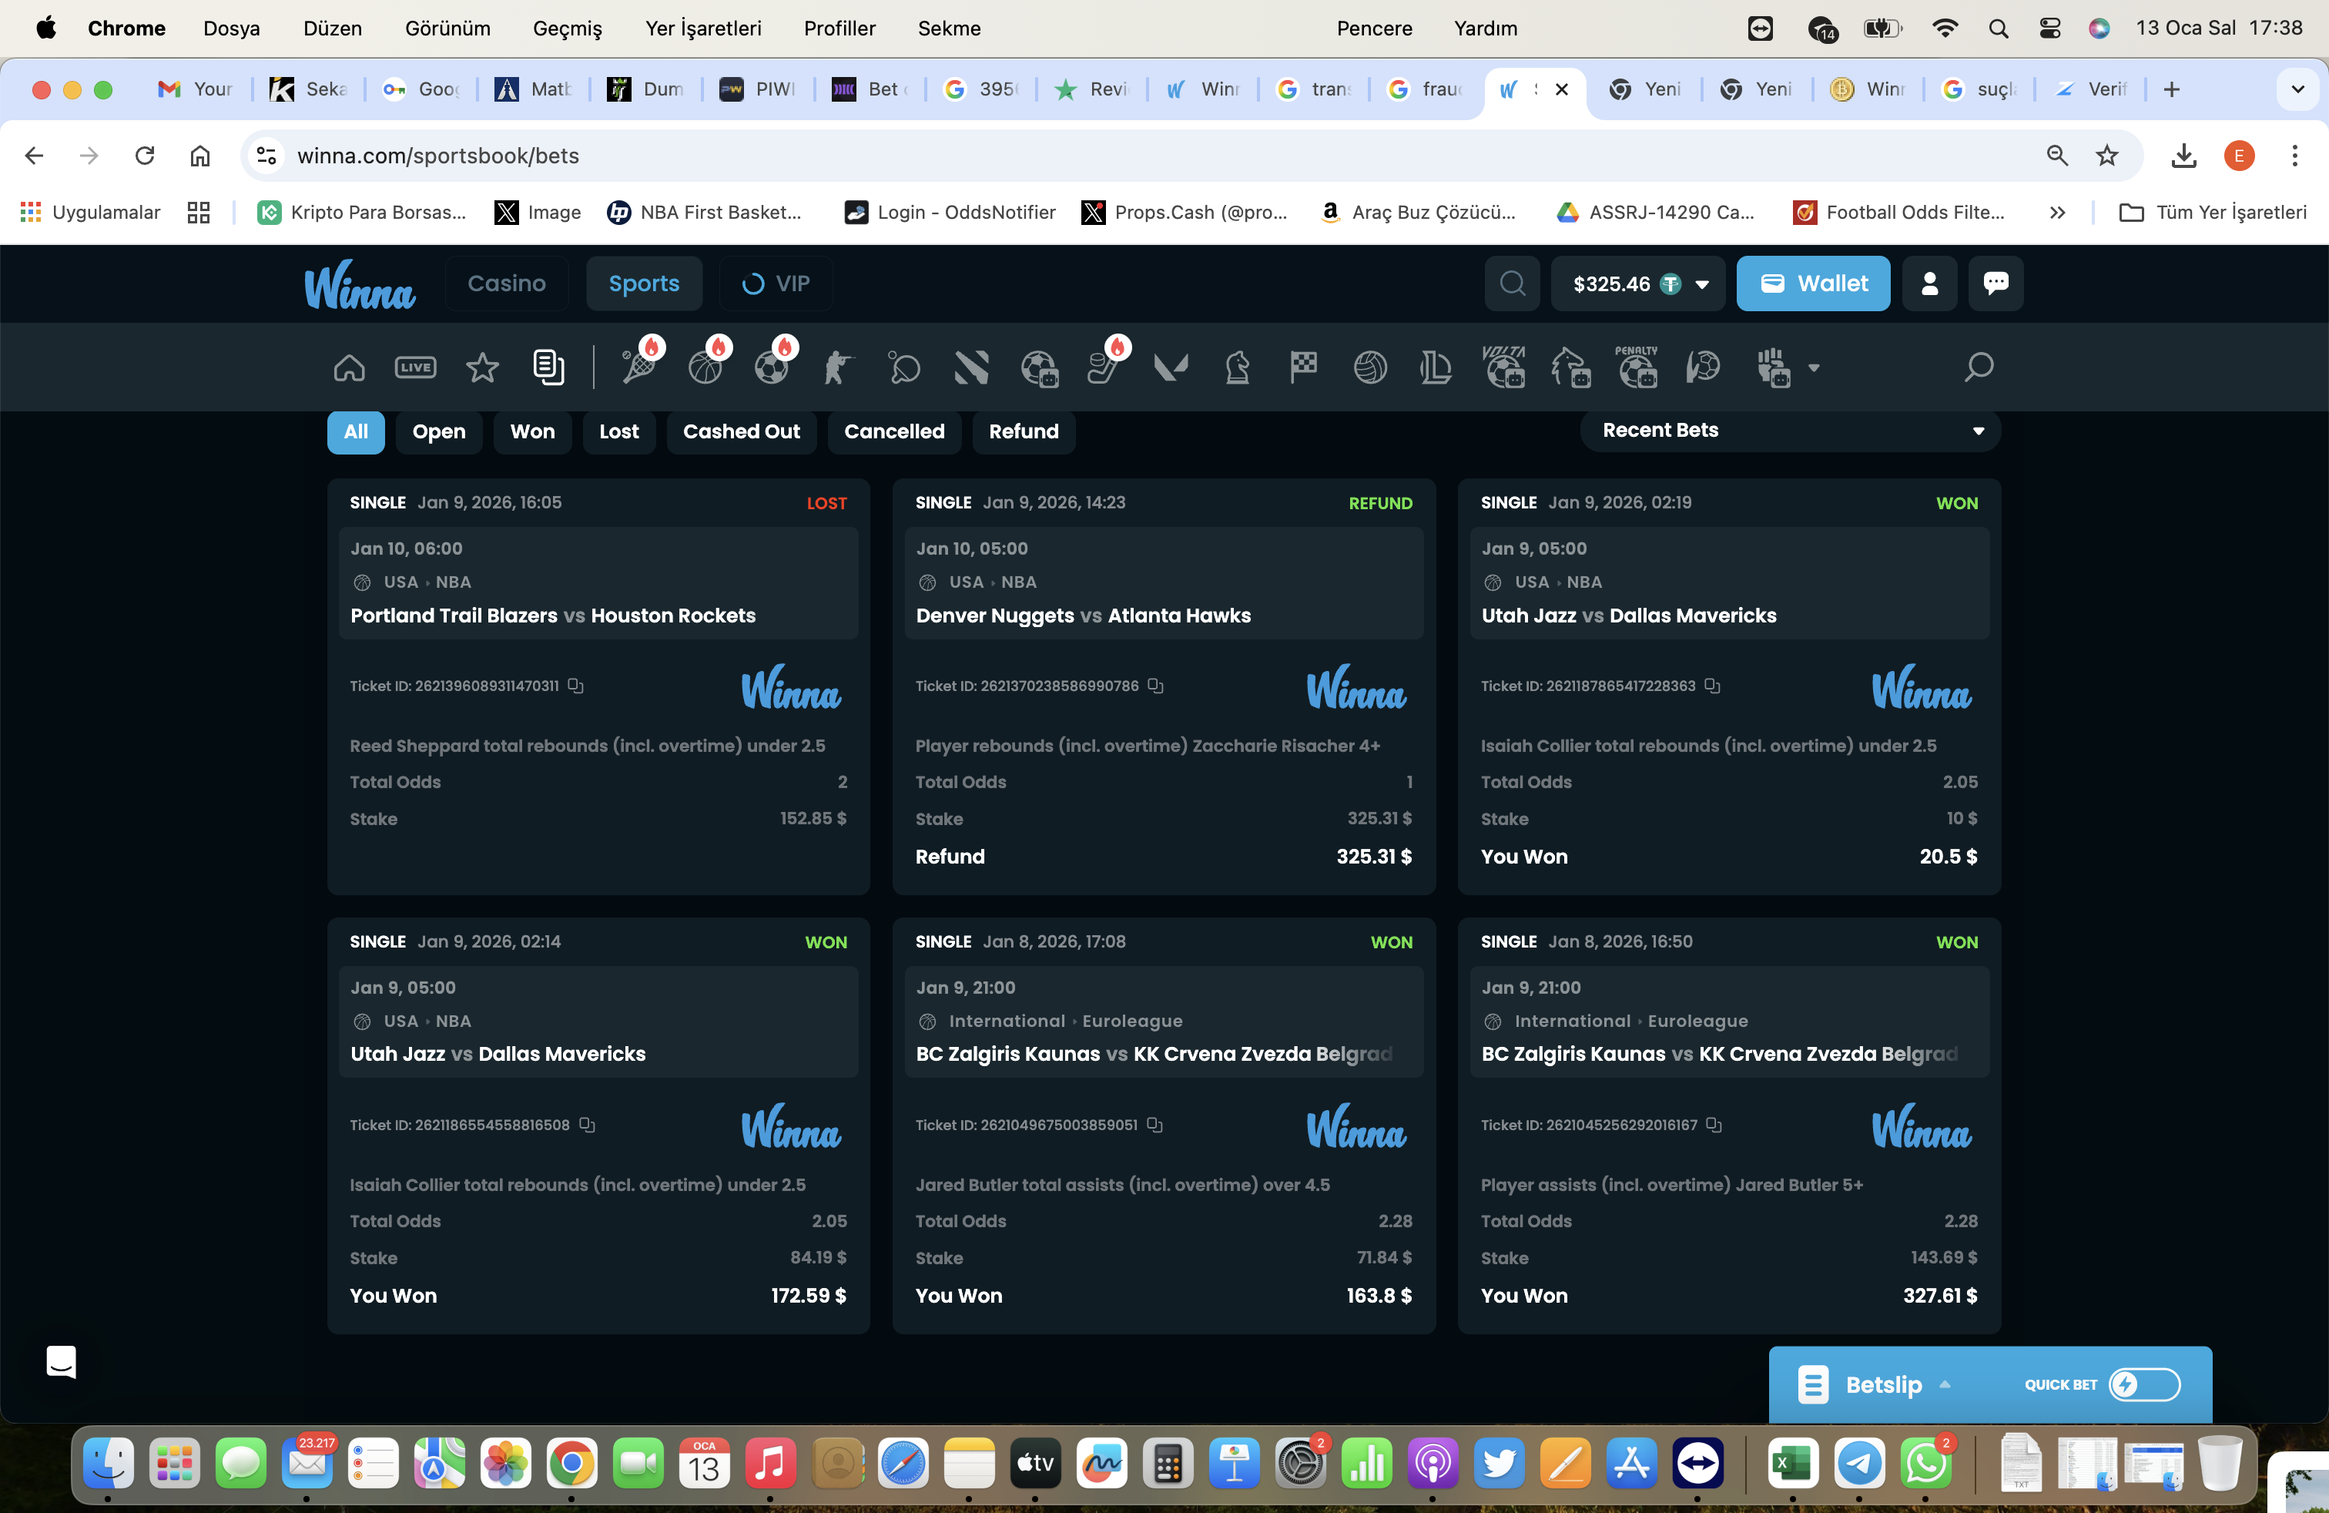The width and height of the screenshot is (2329, 1513).
Task: Select the Handball icon
Action: (x=1703, y=368)
